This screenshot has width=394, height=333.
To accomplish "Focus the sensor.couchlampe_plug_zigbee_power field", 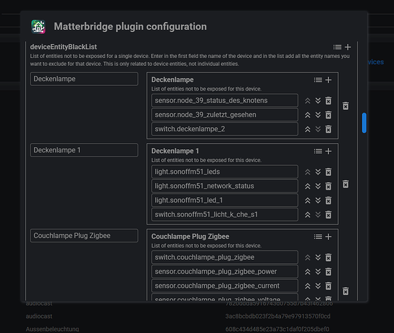I will (225, 272).
